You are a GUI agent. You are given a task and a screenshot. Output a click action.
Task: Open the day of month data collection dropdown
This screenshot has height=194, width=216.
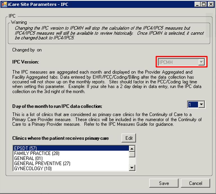[201, 105]
